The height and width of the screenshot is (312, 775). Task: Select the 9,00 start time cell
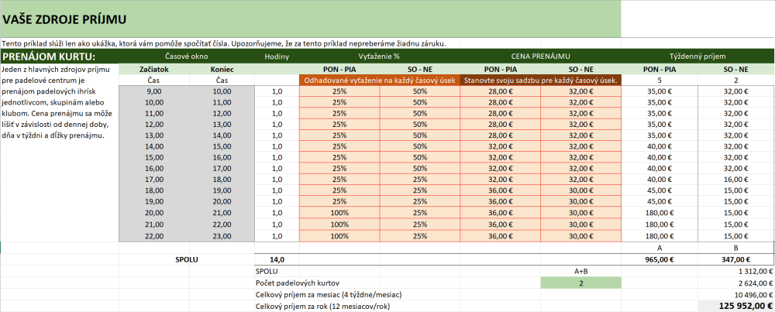pyautogui.click(x=153, y=91)
